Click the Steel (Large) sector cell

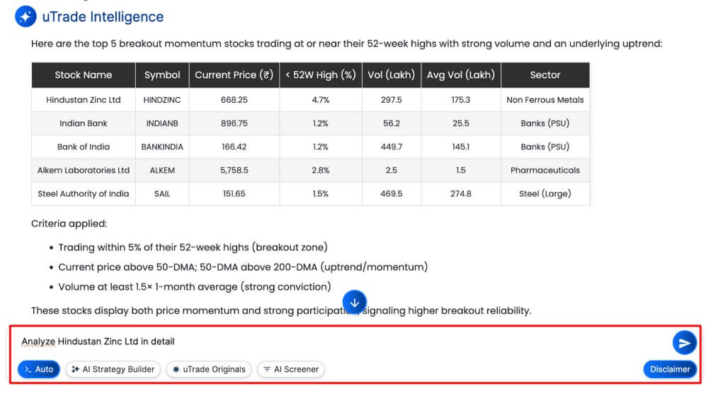pyautogui.click(x=545, y=193)
